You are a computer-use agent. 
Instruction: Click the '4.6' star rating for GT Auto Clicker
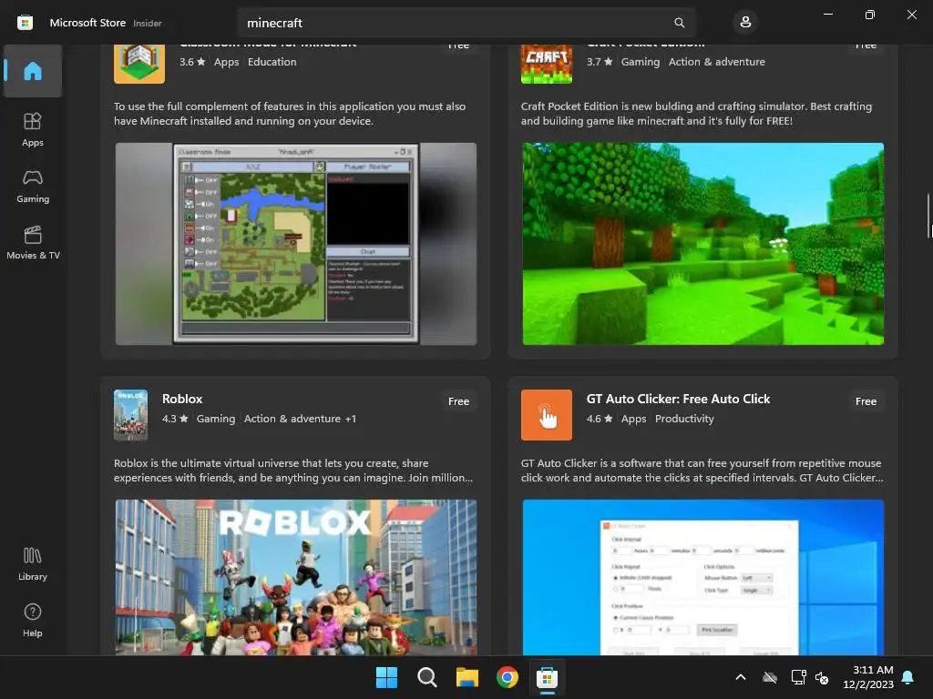click(600, 419)
